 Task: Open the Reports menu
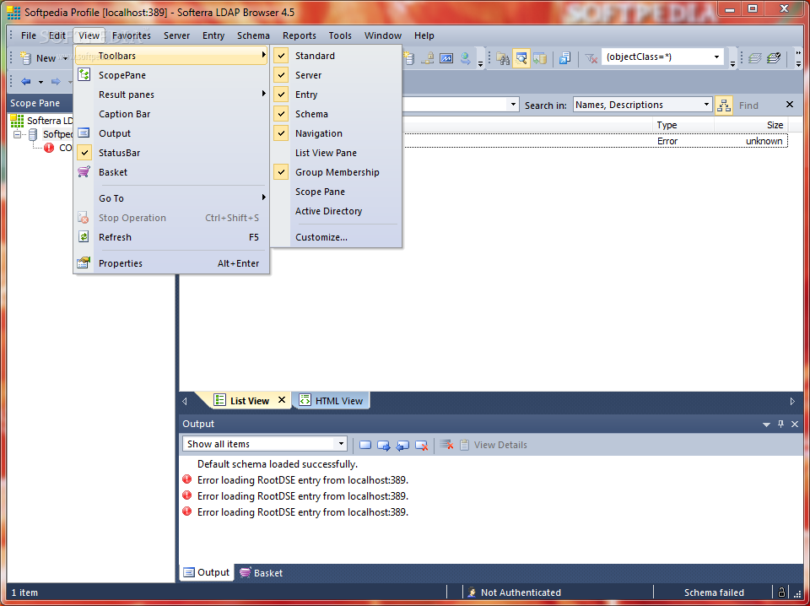point(299,35)
